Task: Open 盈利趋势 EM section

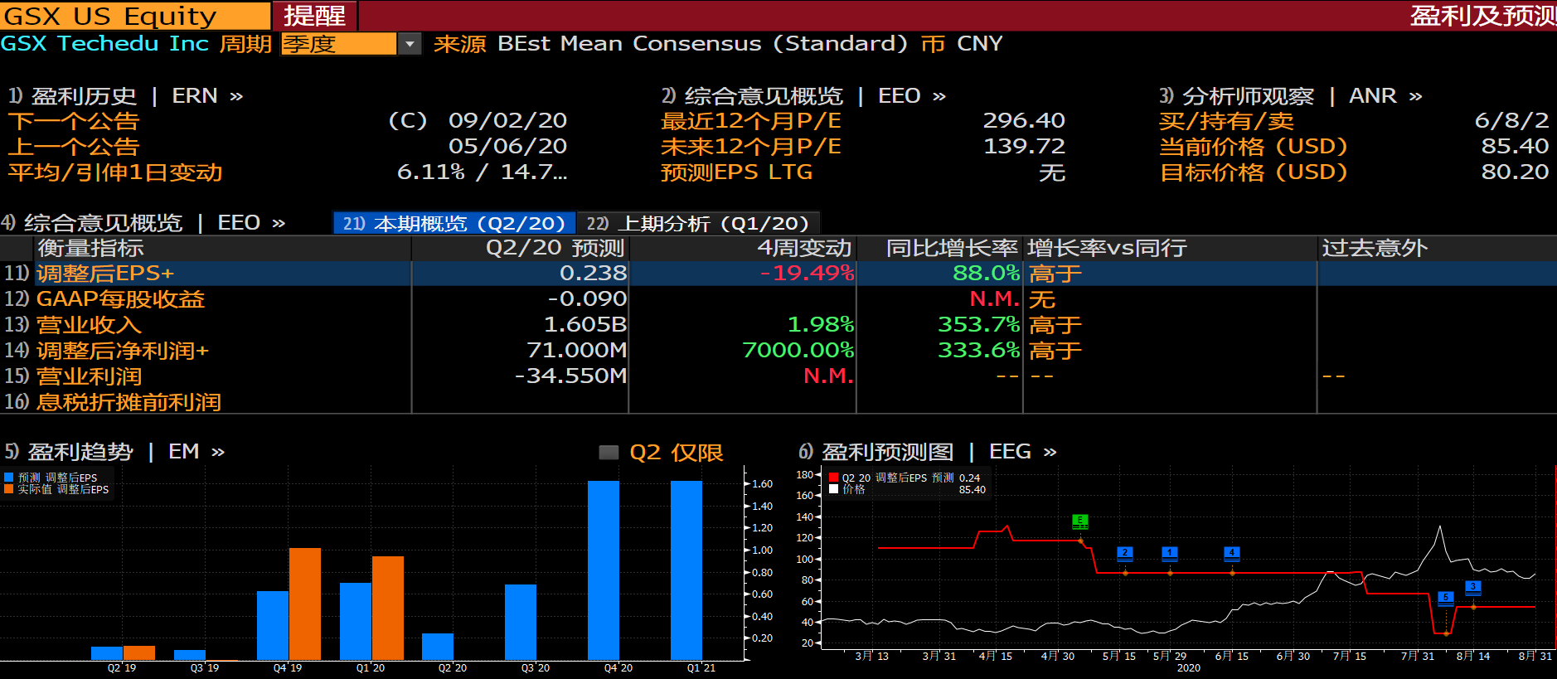Action: (114, 452)
